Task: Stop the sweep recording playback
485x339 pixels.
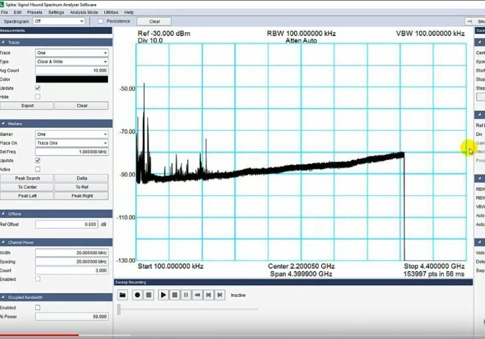Action: click(176, 295)
